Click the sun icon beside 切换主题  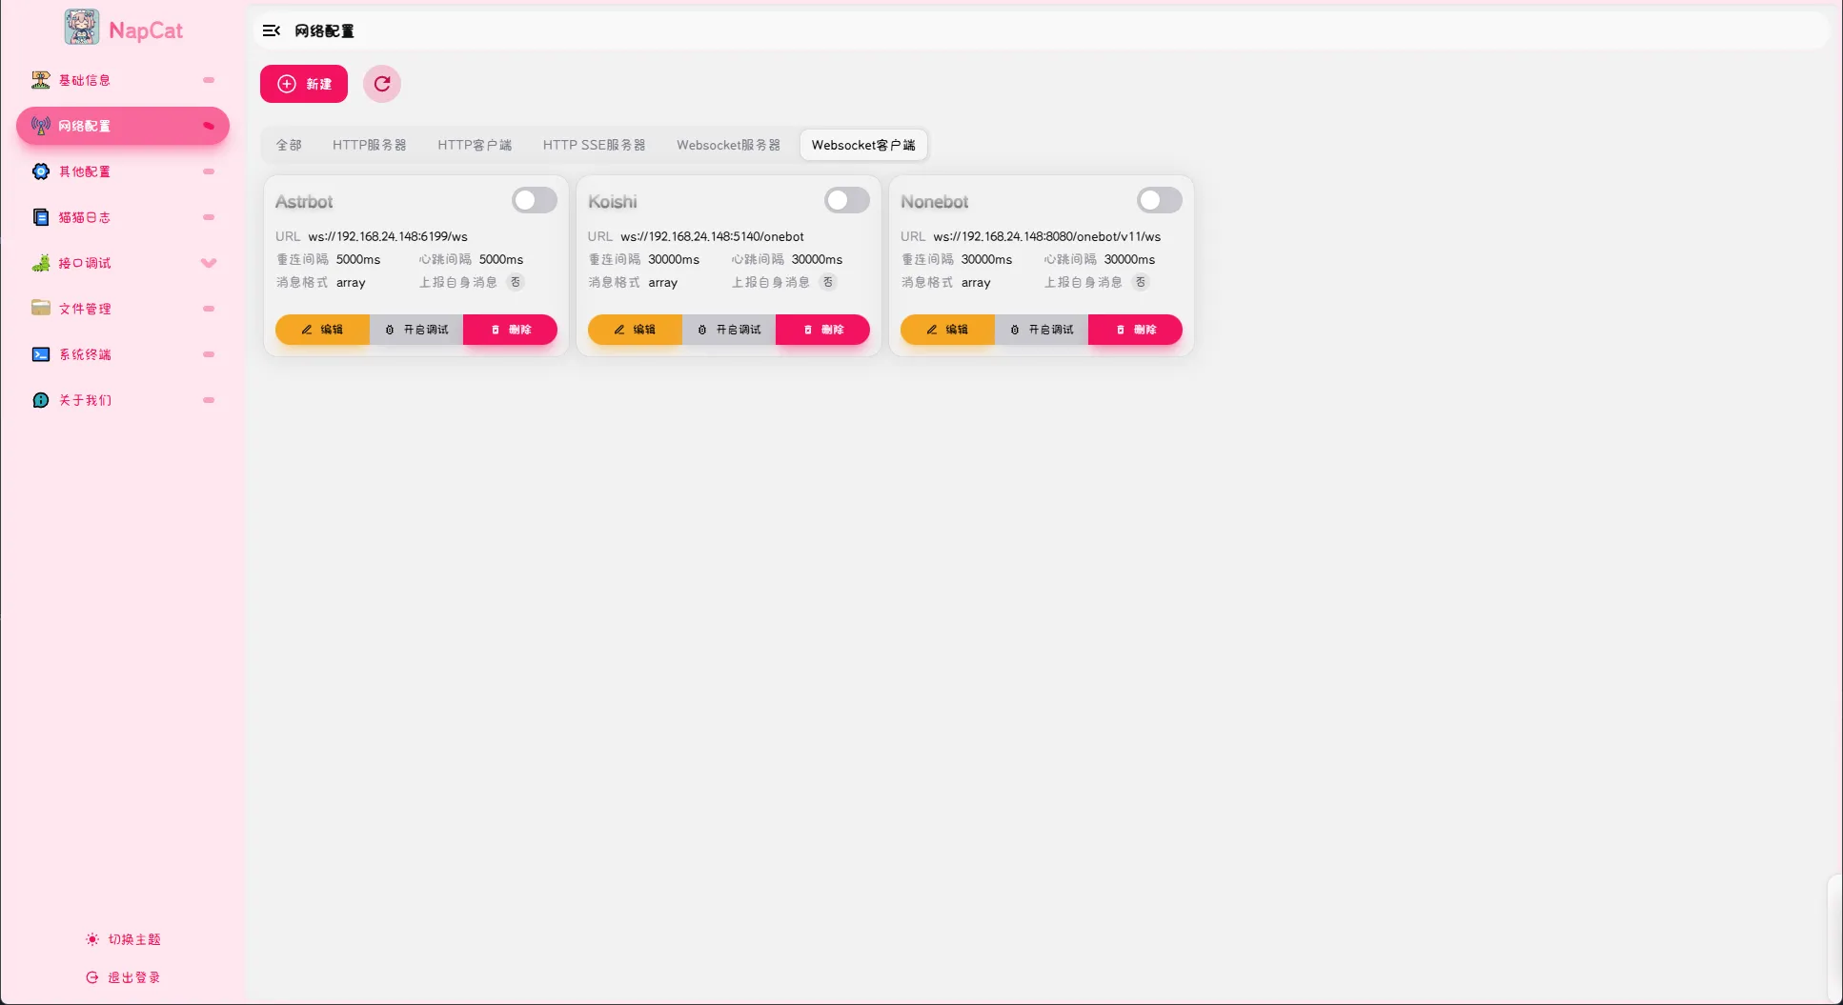[x=92, y=939]
